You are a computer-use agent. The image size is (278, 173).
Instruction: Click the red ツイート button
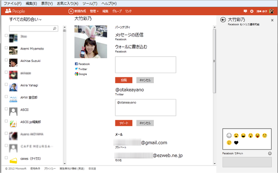[x=124, y=123]
